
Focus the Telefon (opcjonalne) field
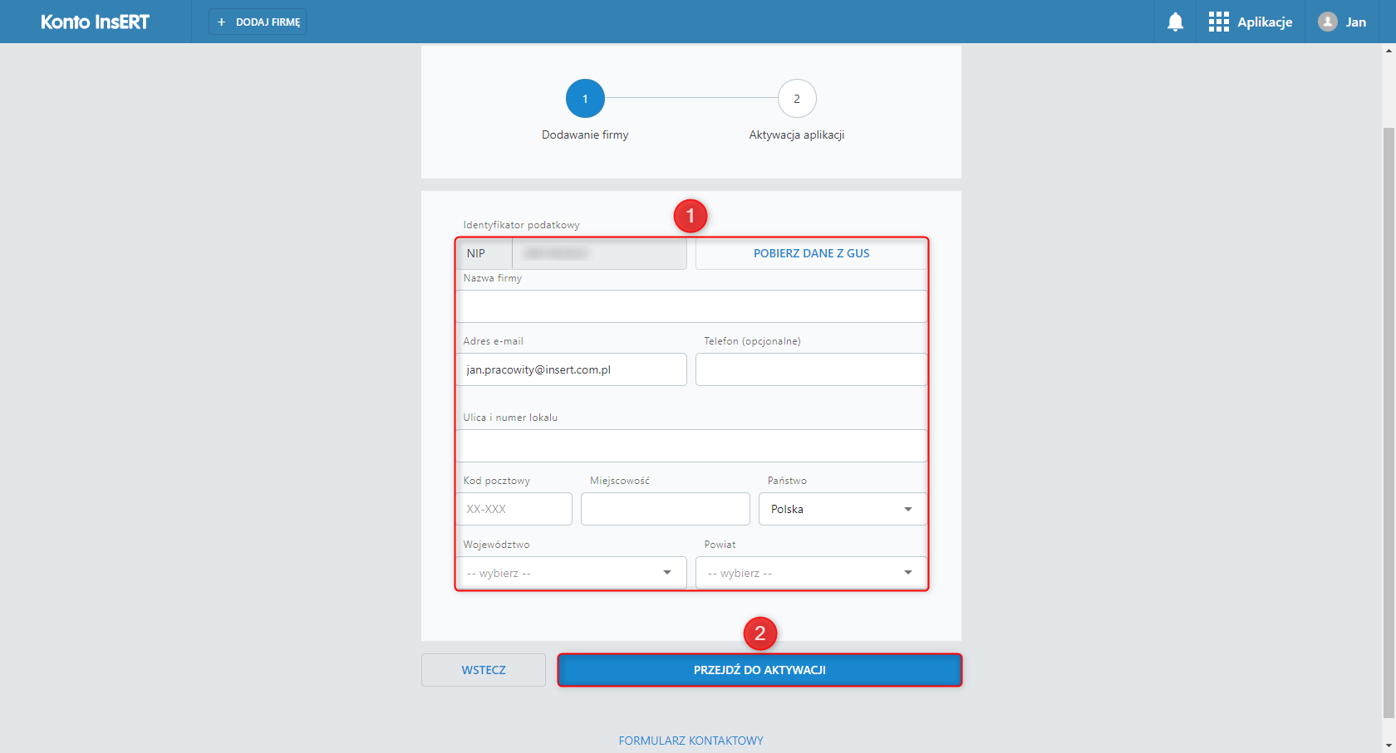pos(811,369)
